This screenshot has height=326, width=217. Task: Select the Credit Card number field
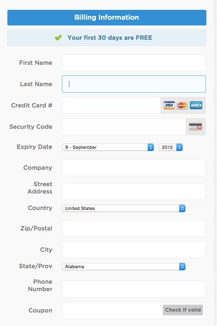tap(111, 105)
